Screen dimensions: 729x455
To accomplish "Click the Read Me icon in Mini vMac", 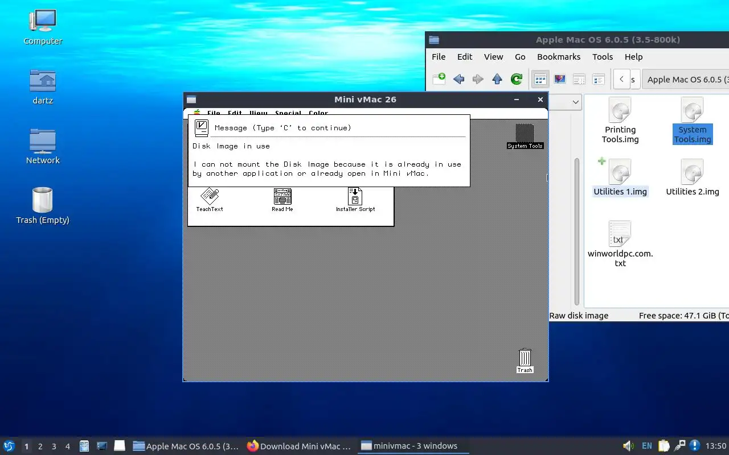I will coord(282,200).
